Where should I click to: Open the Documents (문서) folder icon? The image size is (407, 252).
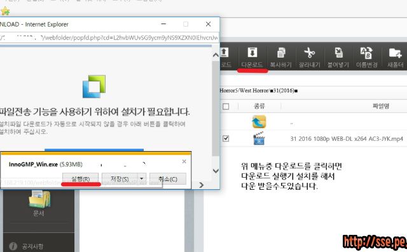[39, 199]
